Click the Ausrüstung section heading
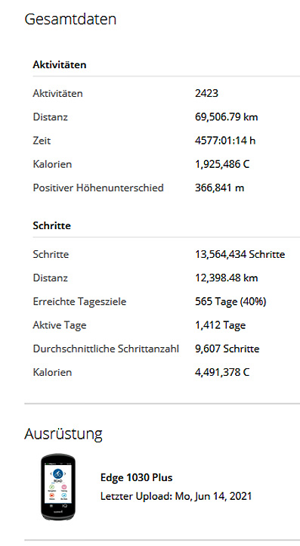This screenshot has width=300, height=546. tap(63, 434)
